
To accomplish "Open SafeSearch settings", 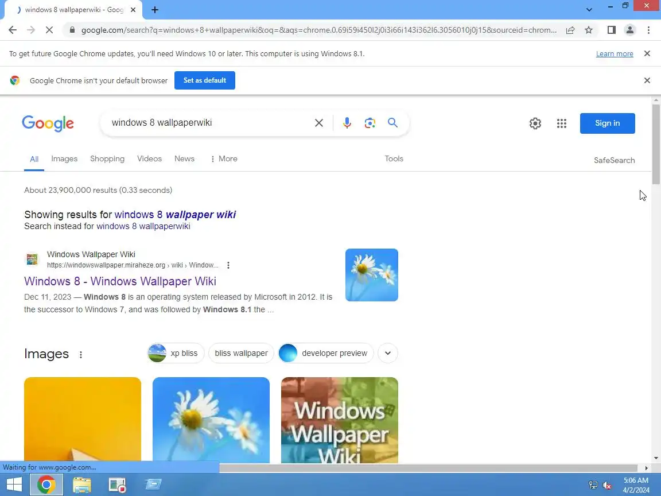I will [x=614, y=160].
